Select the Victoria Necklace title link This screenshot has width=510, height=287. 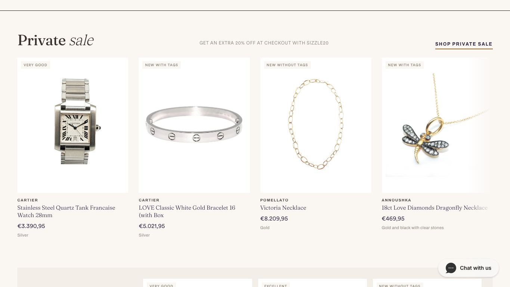[283, 208]
